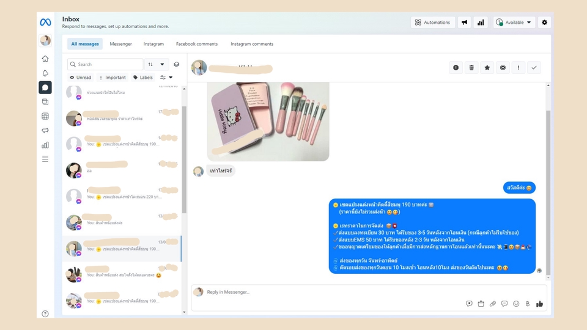Mark conversation as spam icon
This screenshot has height=330, width=587.
point(456,68)
